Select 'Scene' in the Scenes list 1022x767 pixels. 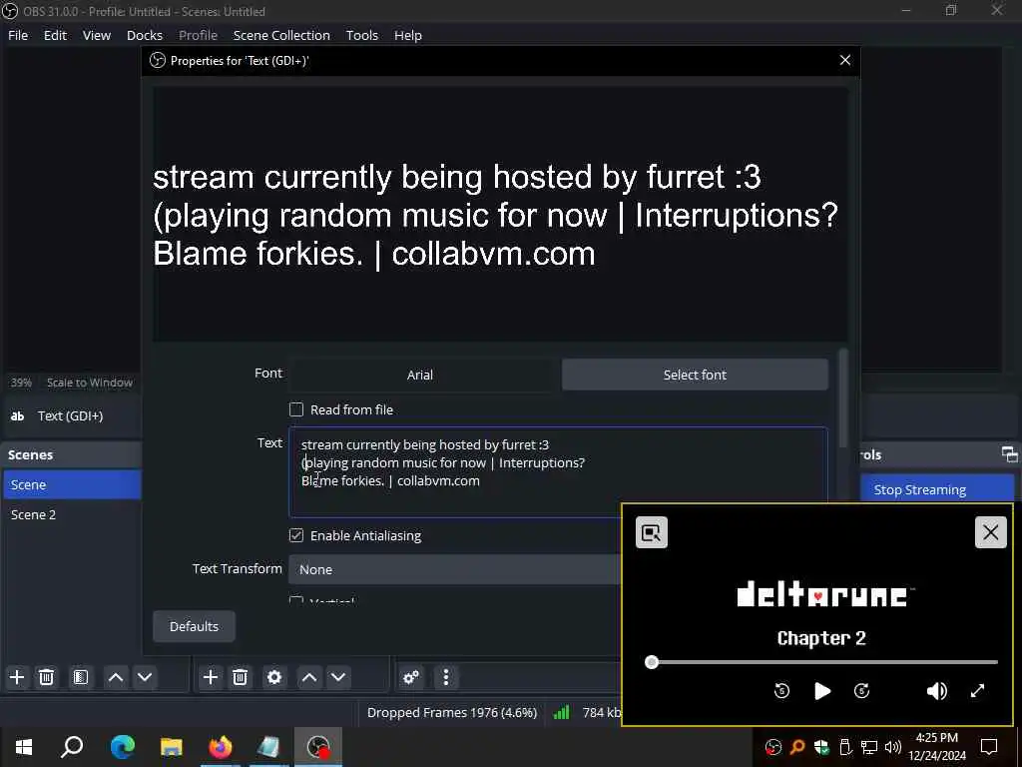[72, 484]
